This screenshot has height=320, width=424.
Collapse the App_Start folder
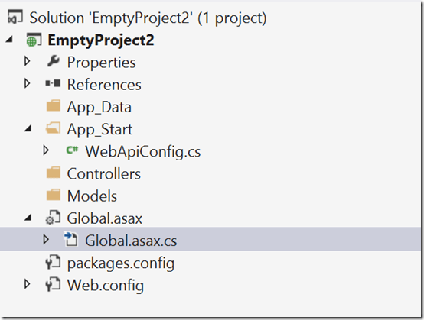pyautogui.click(x=28, y=128)
